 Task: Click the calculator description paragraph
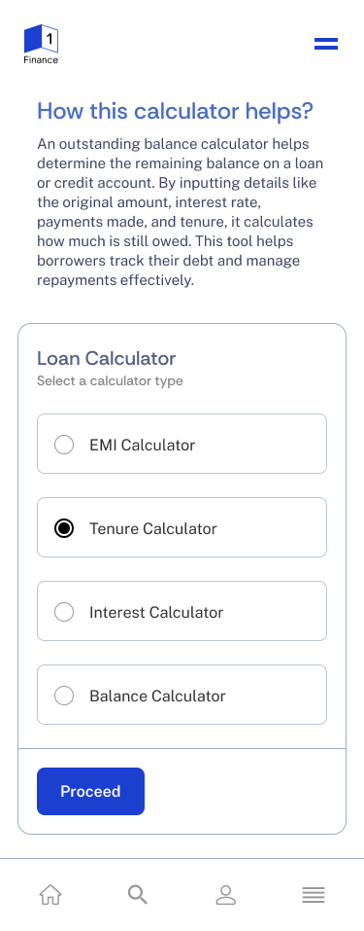point(181,212)
